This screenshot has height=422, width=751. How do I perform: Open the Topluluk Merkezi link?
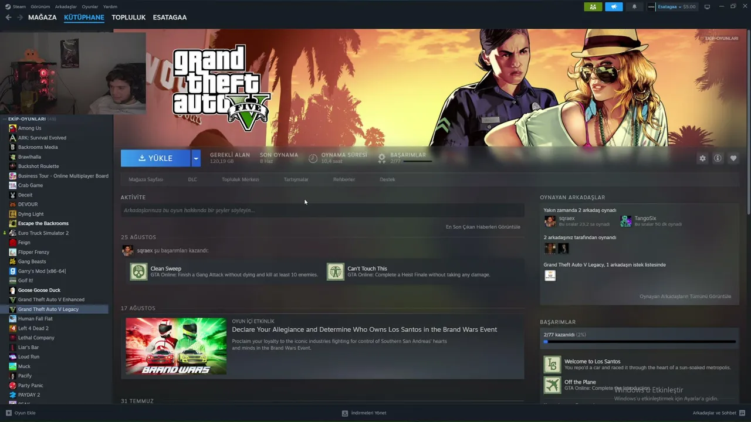pyautogui.click(x=240, y=179)
